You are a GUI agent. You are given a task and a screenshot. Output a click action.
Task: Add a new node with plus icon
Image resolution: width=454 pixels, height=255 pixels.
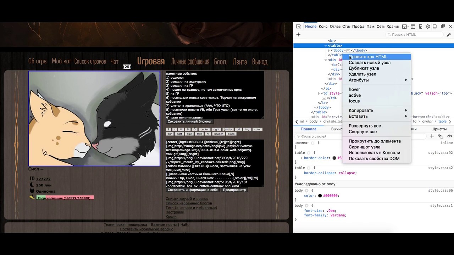[x=298, y=34]
